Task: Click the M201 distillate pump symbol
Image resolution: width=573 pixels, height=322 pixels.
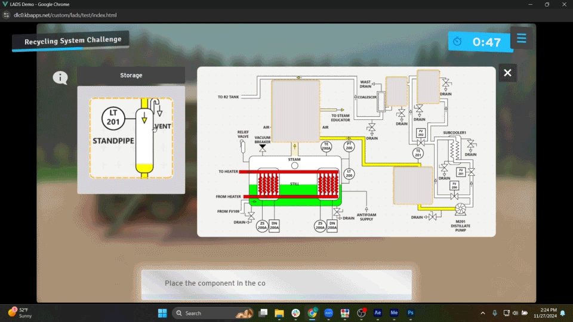Action: tap(460, 209)
